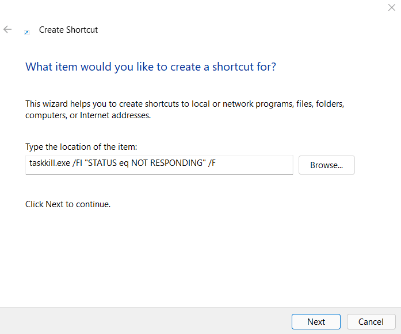Open the Browse... file picker
401x334 pixels.
tap(326, 165)
